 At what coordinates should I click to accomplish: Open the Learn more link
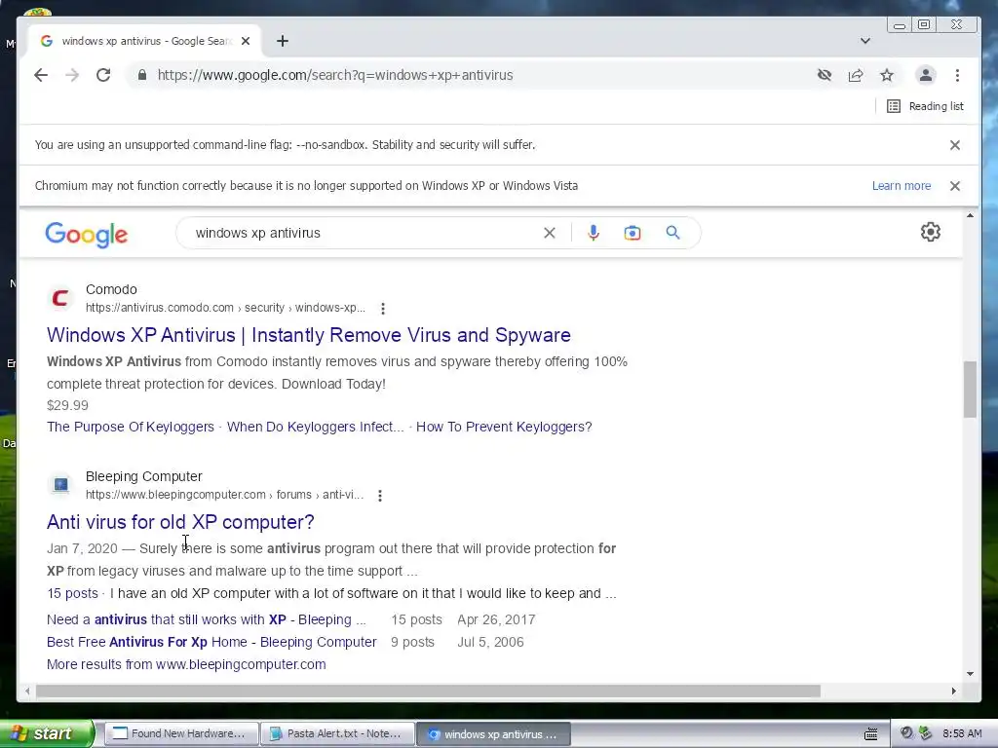[902, 186]
